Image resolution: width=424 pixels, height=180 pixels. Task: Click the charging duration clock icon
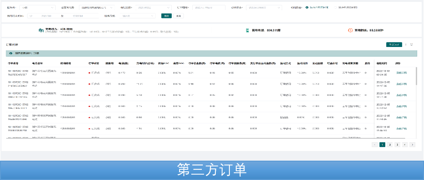click(350, 30)
